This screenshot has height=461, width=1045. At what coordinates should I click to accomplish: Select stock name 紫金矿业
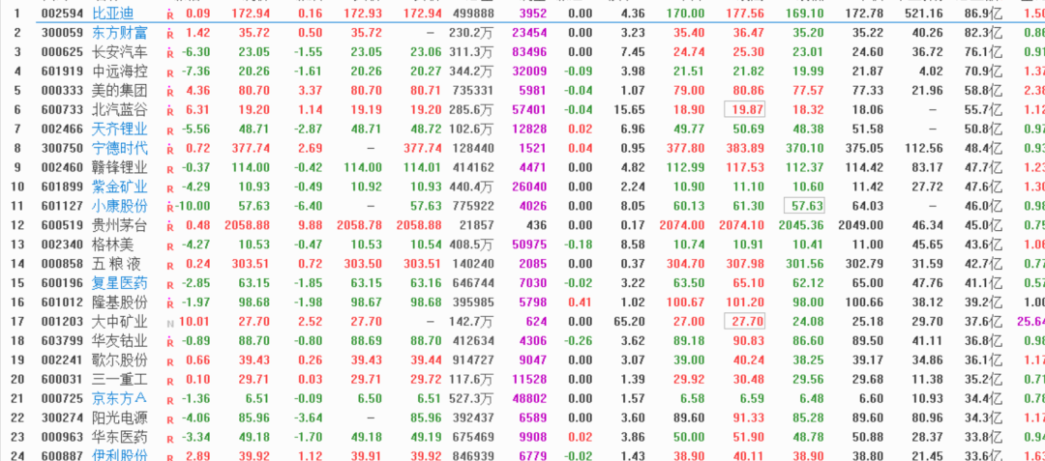click(x=120, y=187)
